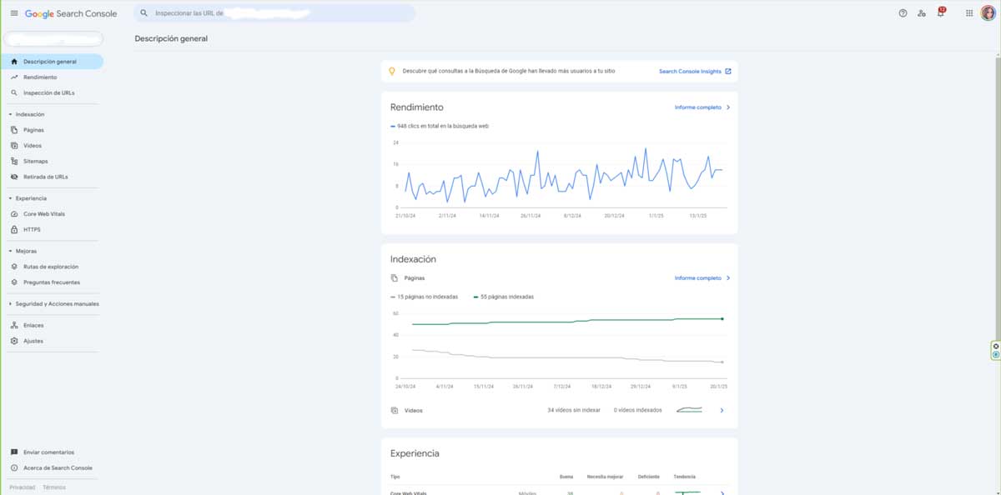Image resolution: width=1001 pixels, height=495 pixels.
Task: Toggle the sidebar with the hamburger menu icon
Action: (13, 13)
